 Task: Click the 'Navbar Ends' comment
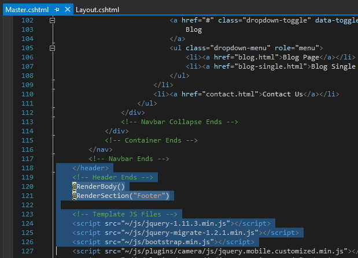129,159
